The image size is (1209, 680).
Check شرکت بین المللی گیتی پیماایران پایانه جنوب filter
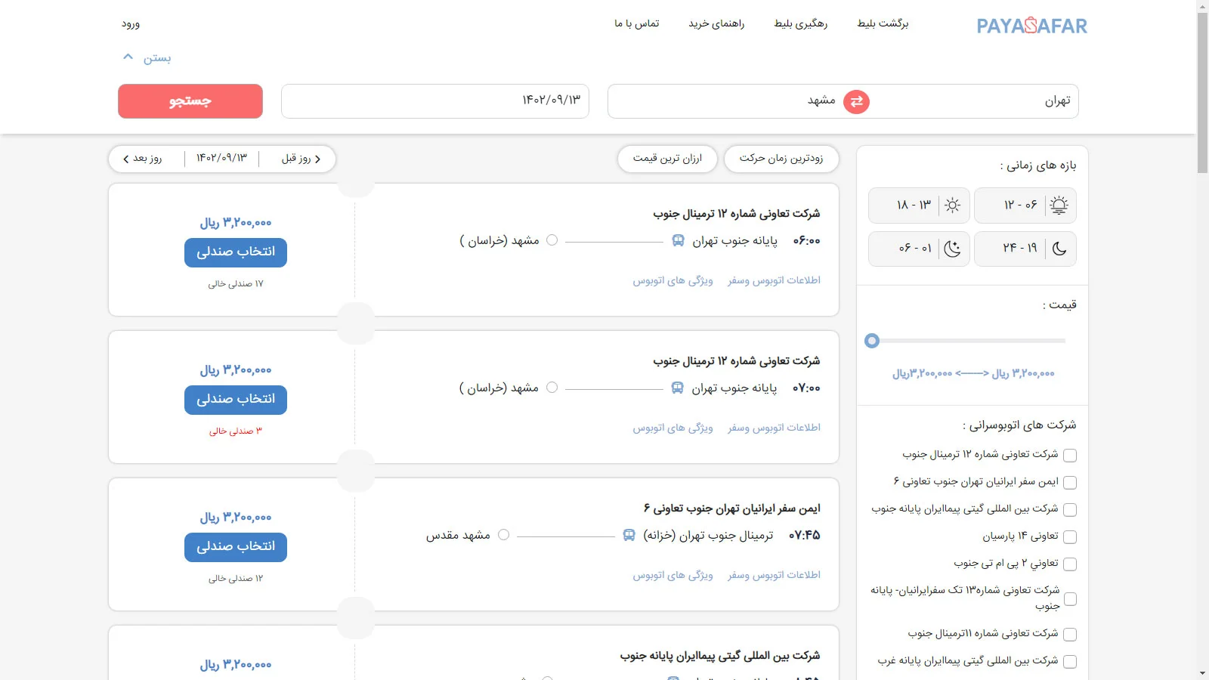(x=1070, y=510)
